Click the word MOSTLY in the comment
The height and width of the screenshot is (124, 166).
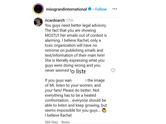coord(52,35)
